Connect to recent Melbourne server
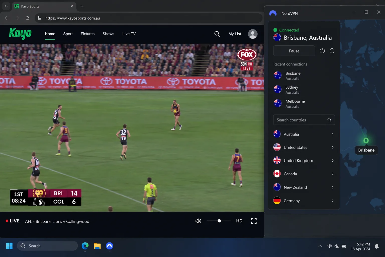 [304, 104]
